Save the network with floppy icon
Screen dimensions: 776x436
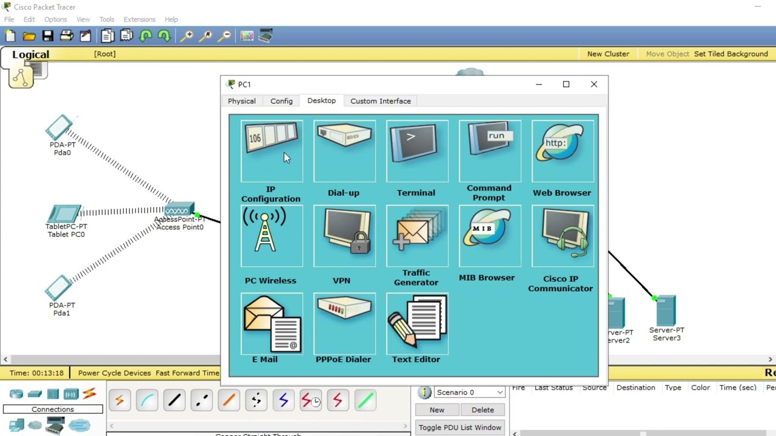tap(48, 36)
